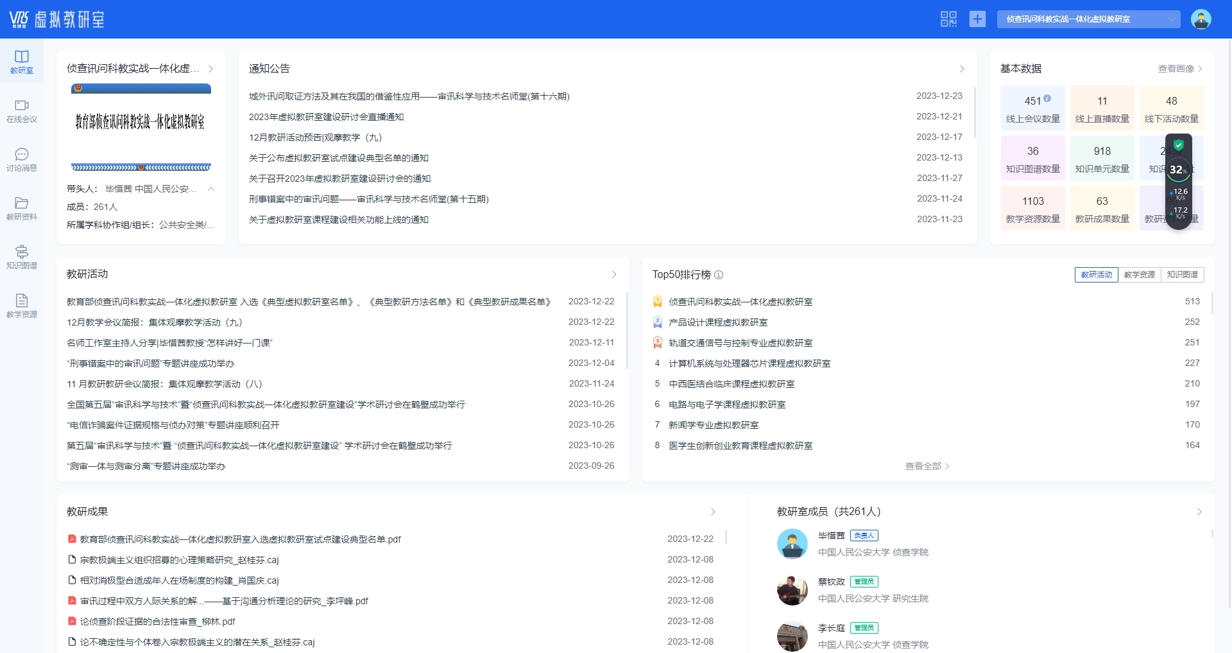Click the 通知公告 list scrollbar
Viewport: 1232px width, 653px height.
pyautogui.click(x=975, y=112)
